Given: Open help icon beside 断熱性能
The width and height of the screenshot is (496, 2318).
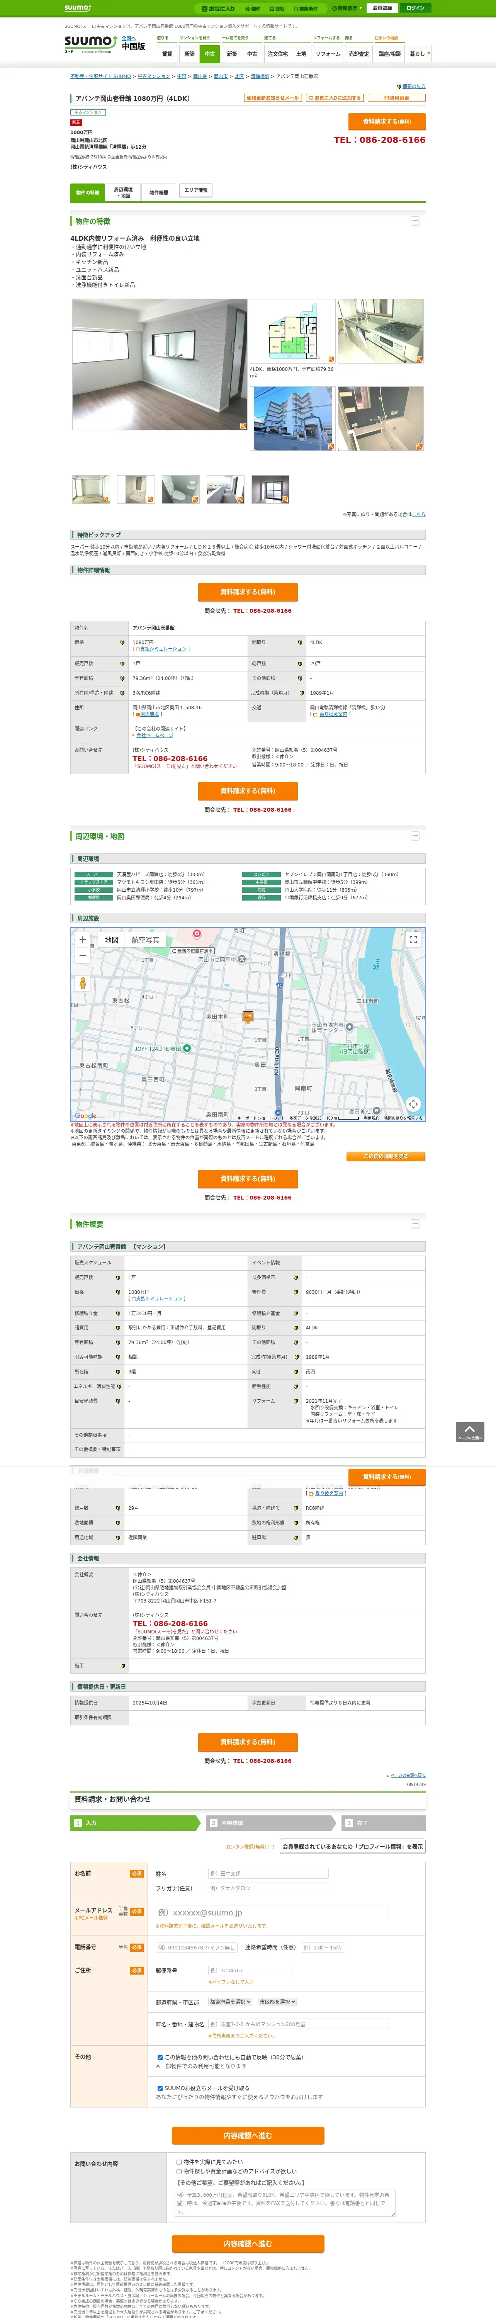Looking at the screenshot, I should click(x=295, y=1386).
